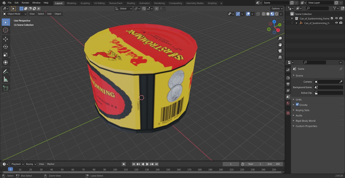Activate the Select Box tool

pos(6,22)
